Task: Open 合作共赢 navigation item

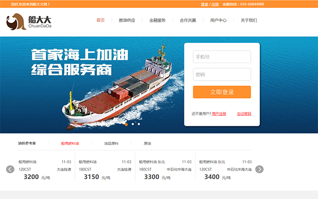Action: [x=188, y=20]
